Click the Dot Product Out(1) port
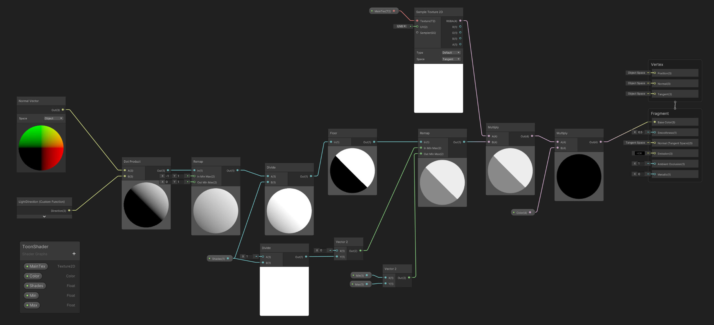This screenshot has width=714, height=325. 168,170
